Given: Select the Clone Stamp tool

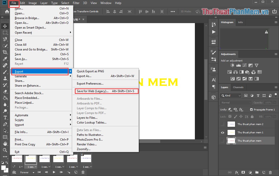Looking at the screenshot, I should [x=5, y=78].
